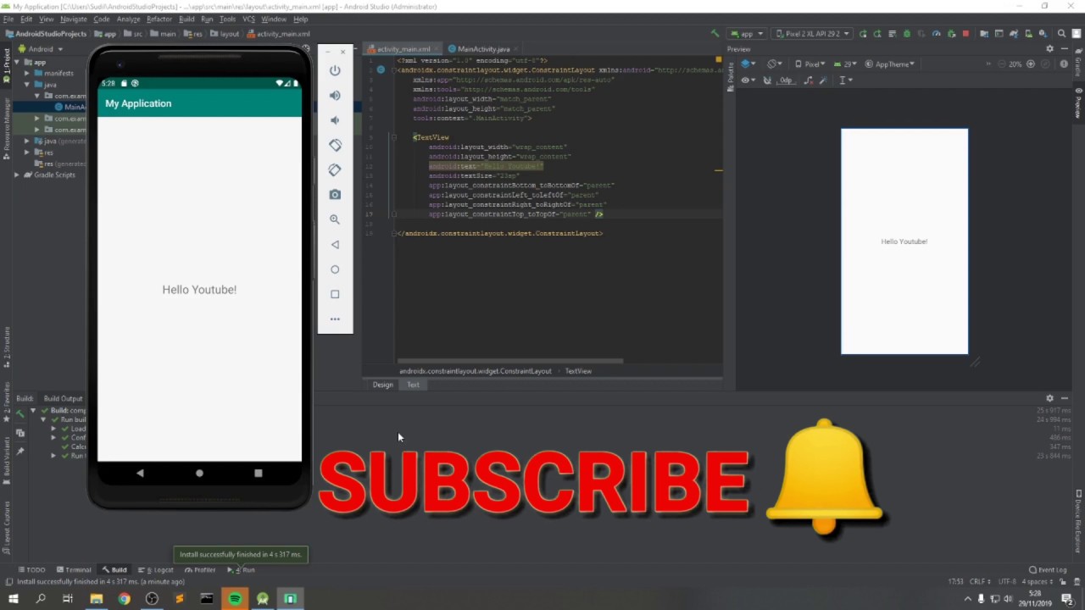Click the emulator Volume Down button

335,120
